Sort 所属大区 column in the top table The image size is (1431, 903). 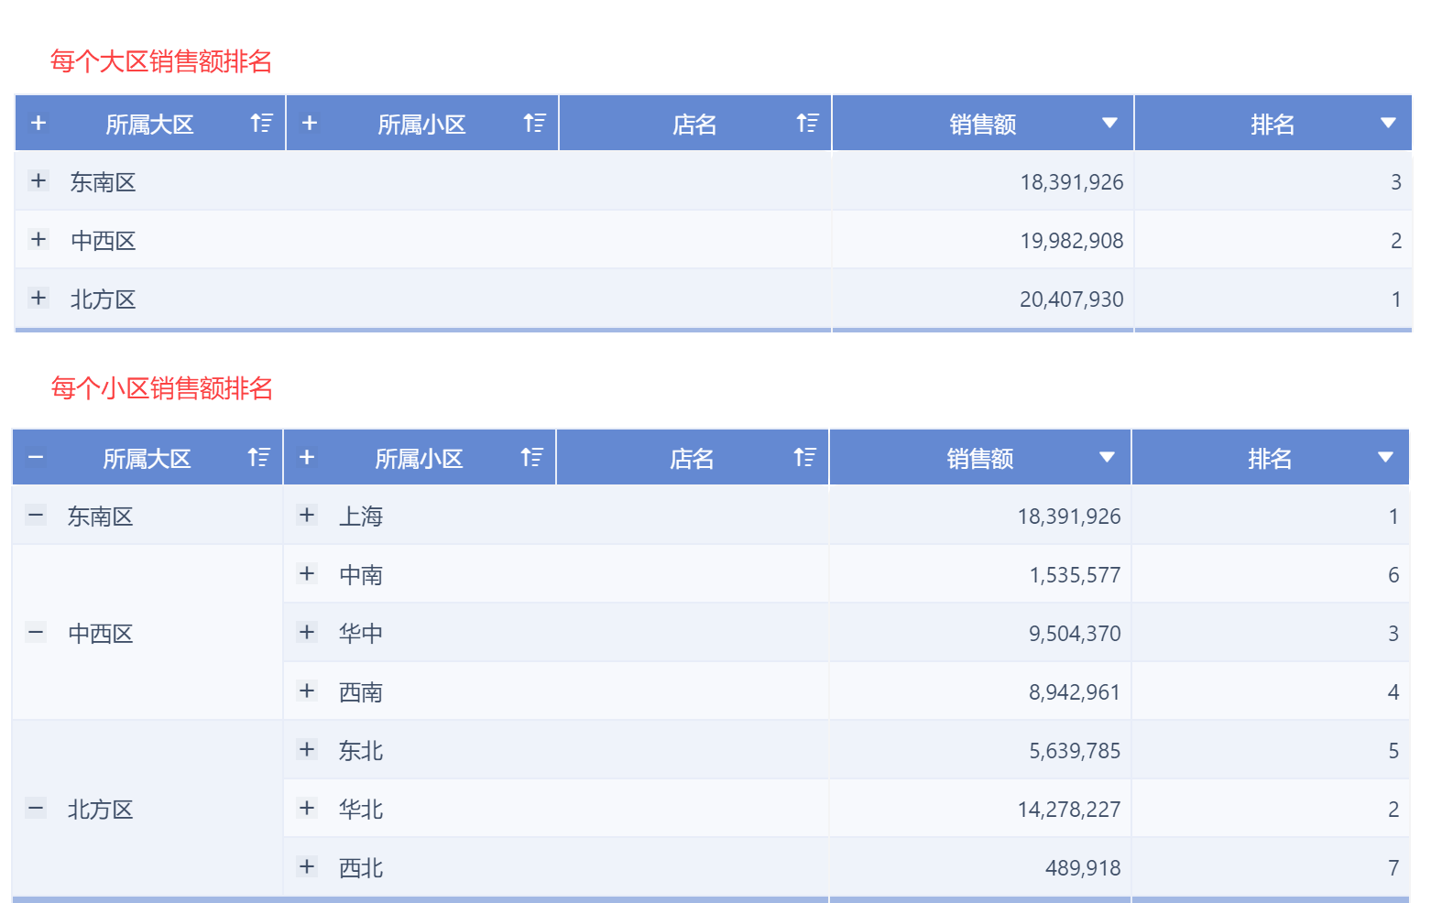262,123
